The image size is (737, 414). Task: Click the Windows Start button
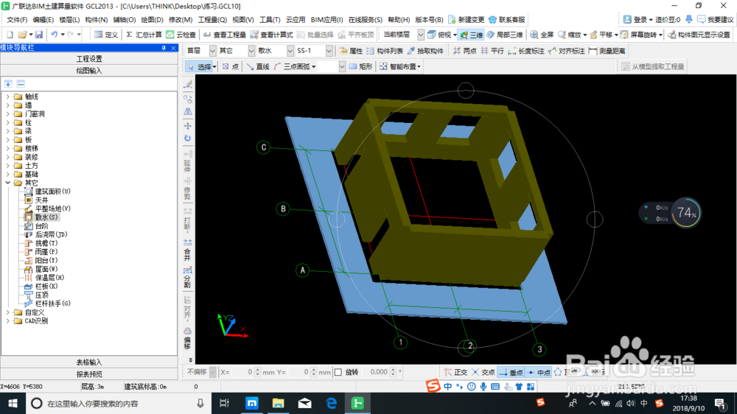tap(13, 403)
